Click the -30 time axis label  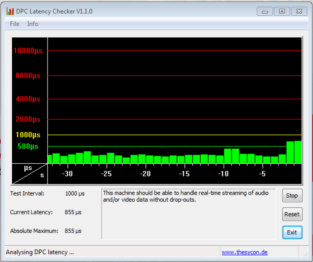pyautogui.click(x=67, y=174)
